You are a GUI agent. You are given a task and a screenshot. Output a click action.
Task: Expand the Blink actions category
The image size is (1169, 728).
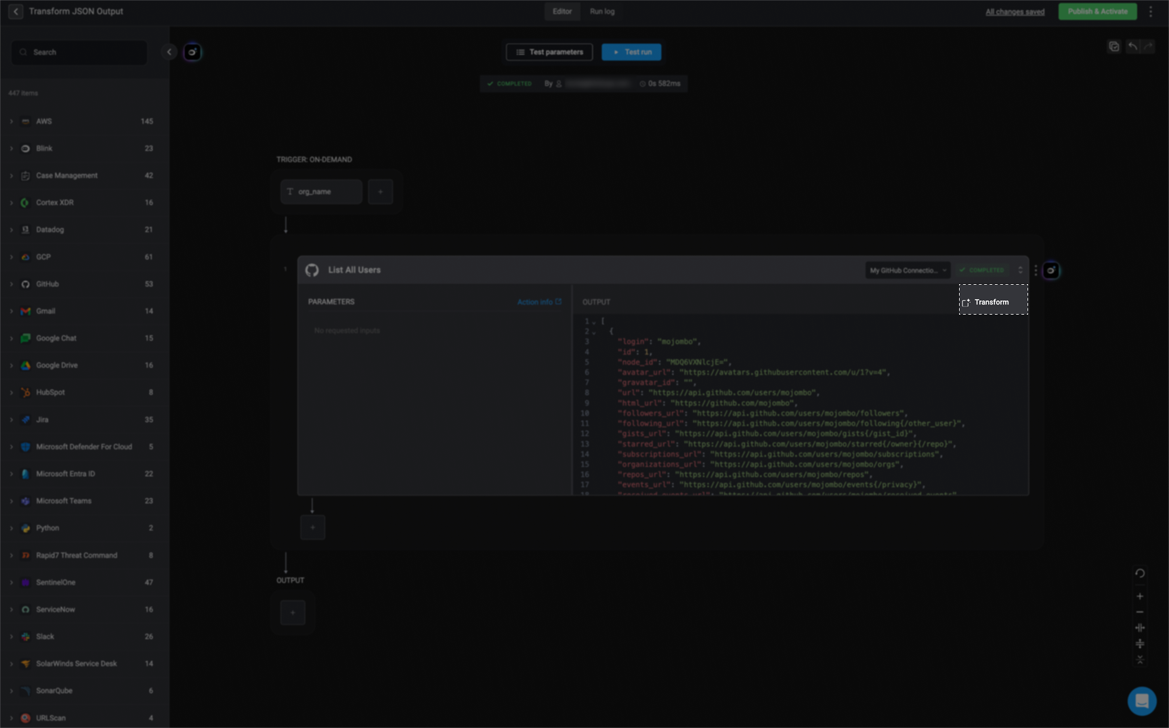pos(12,148)
